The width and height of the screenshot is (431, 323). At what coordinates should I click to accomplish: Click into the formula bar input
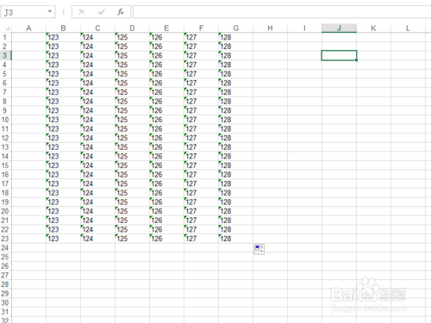tap(282, 12)
